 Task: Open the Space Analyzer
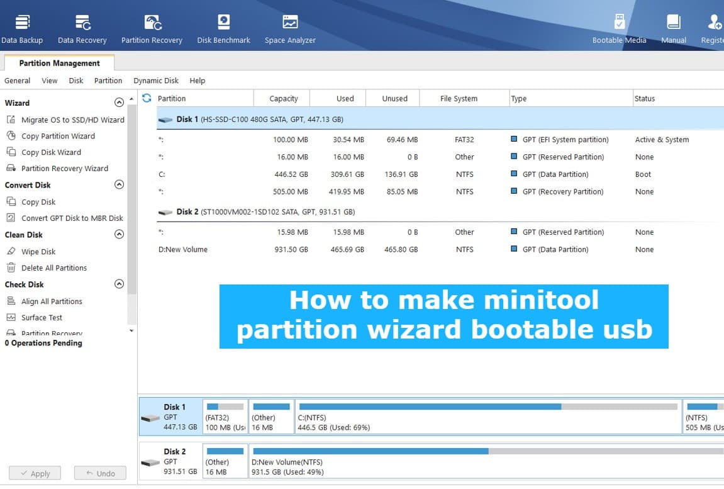point(289,25)
